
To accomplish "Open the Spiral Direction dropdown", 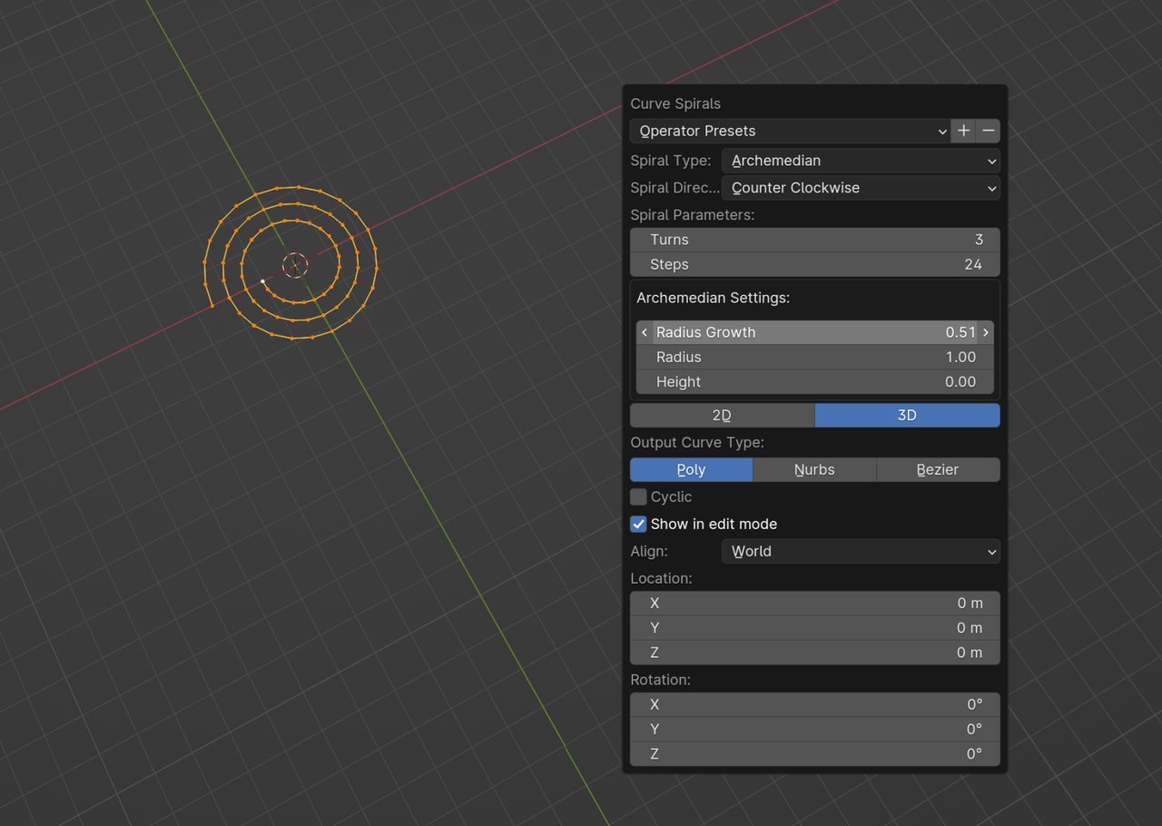I will click(x=861, y=188).
